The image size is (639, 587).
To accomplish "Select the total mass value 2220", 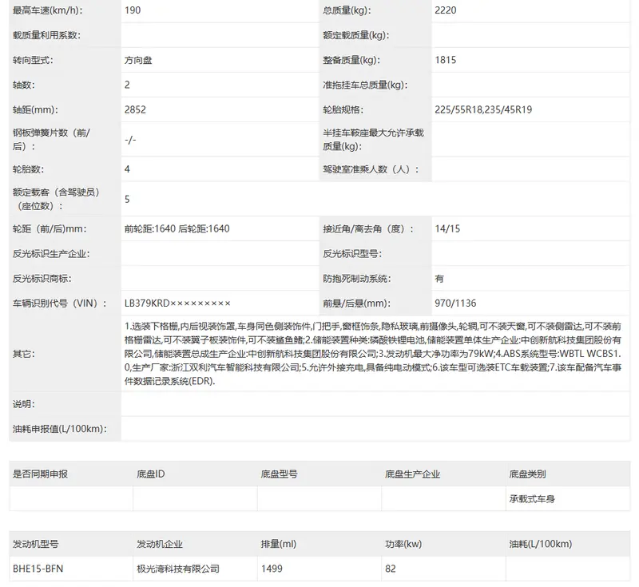I will [447, 10].
